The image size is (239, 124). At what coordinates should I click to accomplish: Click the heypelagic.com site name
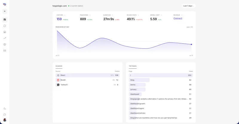[59, 6]
